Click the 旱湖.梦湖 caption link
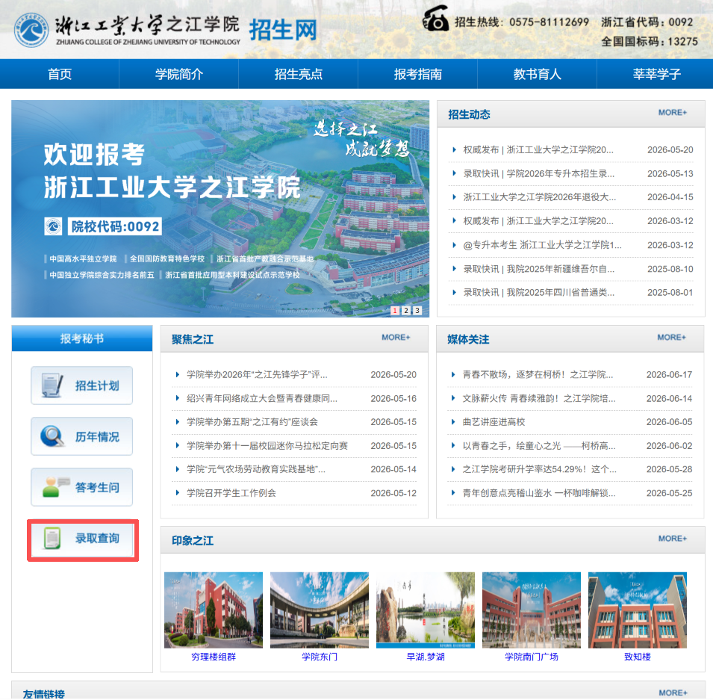Screen dimensions: 713x700 425,657
